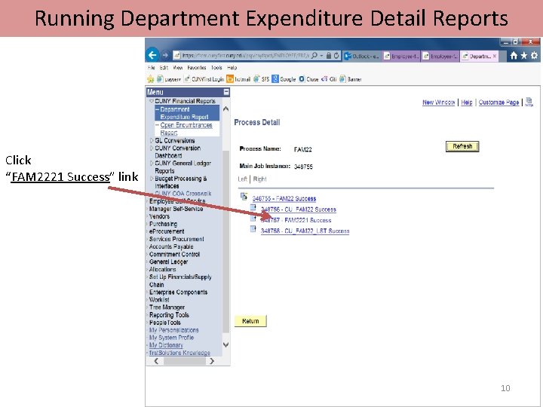Image resolution: width=543 pixels, height=407 pixels.
Task: Click the http icon beside Customize Page
Action: pyautogui.click(x=529, y=102)
